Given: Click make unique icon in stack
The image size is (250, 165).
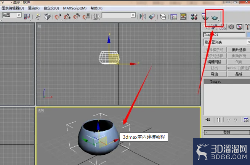Looking at the screenshot, I should tap(229, 120).
